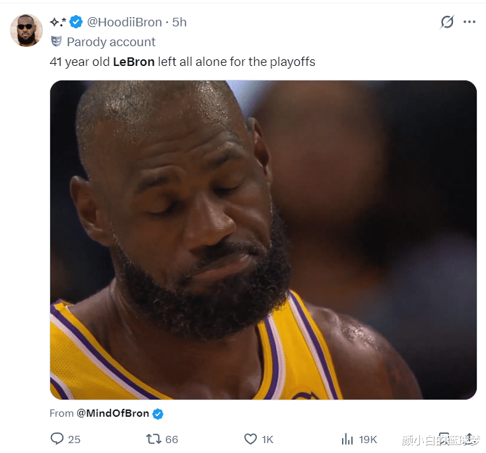
Task: Open the HoodiiBron profile avatar
Action: pyautogui.click(x=26, y=30)
